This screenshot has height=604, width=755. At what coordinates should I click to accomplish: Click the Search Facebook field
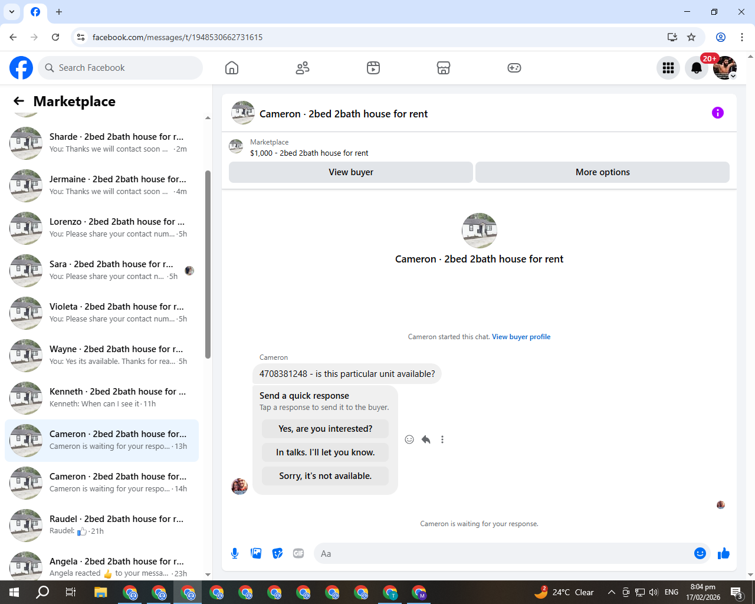coord(120,68)
